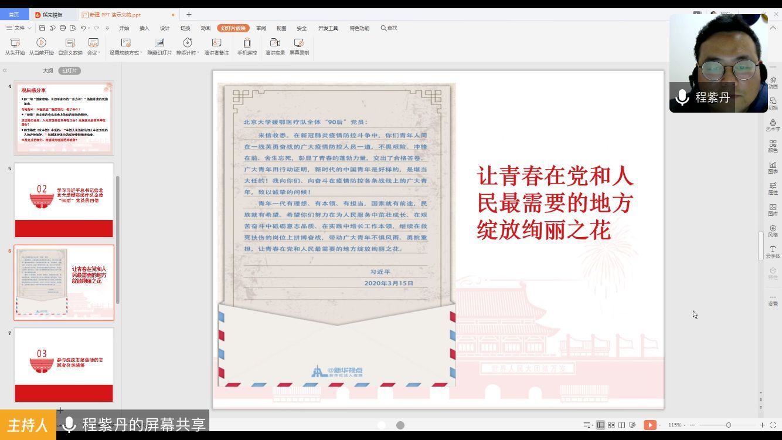Click the zoom in plus button

[x=762, y=425]
